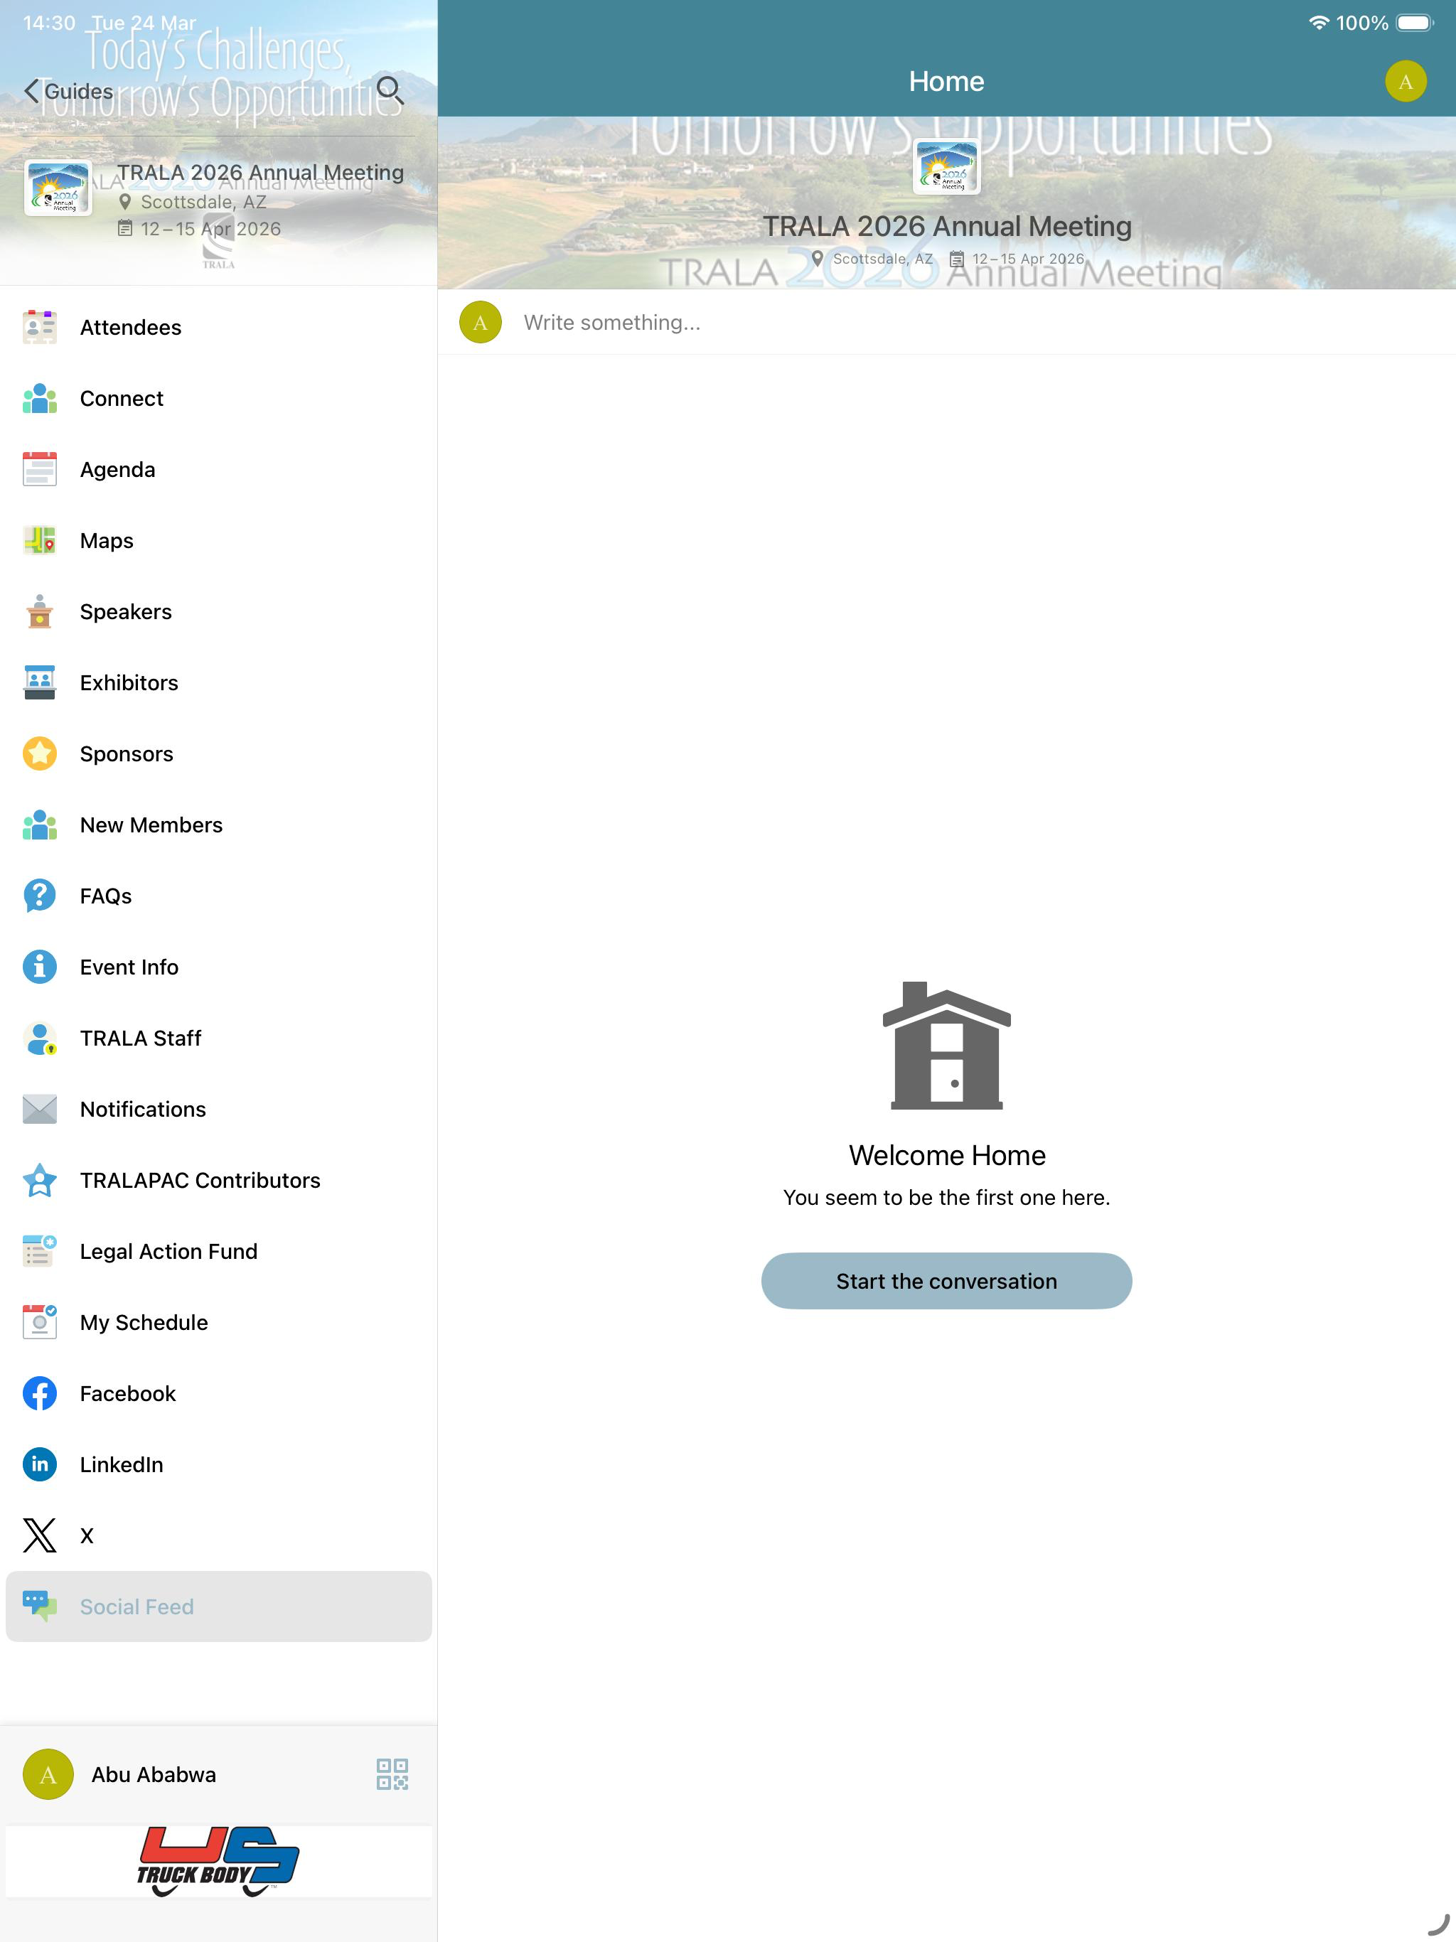
Task: Open the Sponsors star icon
Action: tap(40, 754)
